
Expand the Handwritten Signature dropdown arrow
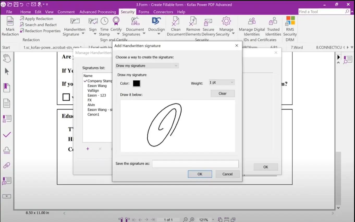[83, 34]
